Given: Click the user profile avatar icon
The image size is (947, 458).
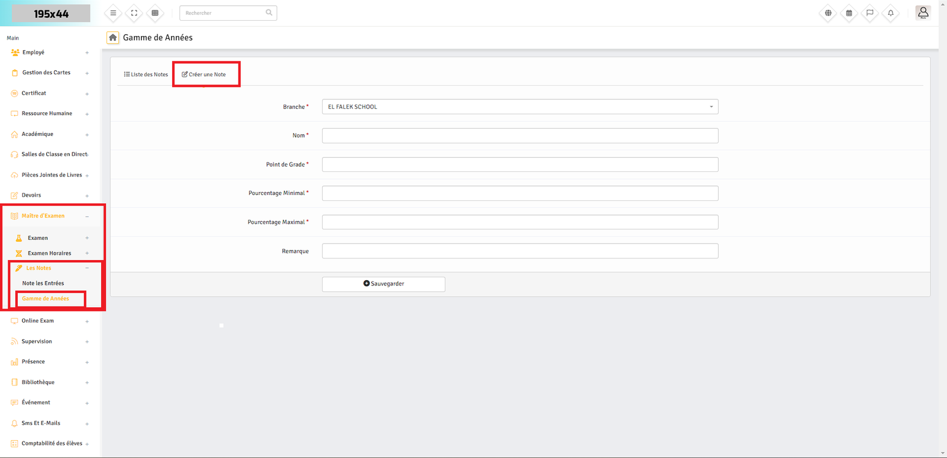Looking at the screenshot, I should pos(923,12).
